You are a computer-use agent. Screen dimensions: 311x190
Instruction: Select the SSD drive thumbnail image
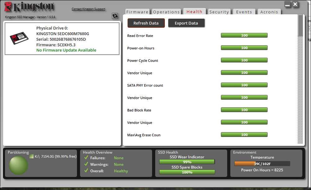click(x=19, y=38)
